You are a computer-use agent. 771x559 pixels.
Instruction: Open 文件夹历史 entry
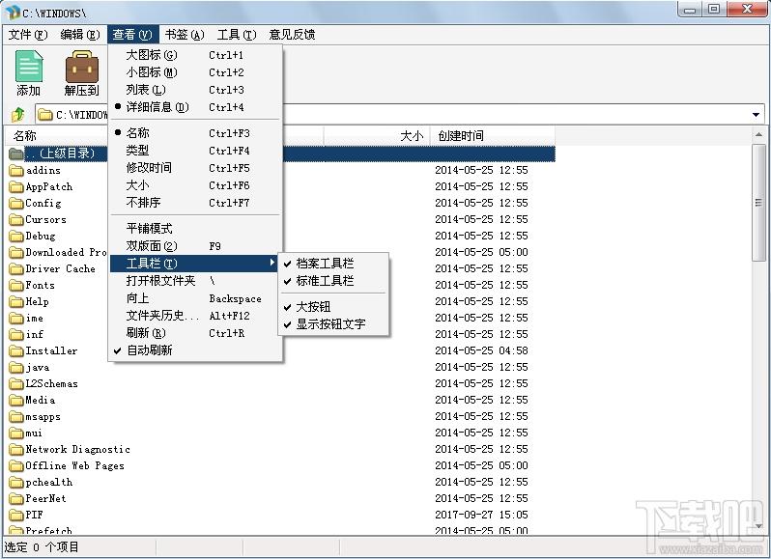click(195, 316)
